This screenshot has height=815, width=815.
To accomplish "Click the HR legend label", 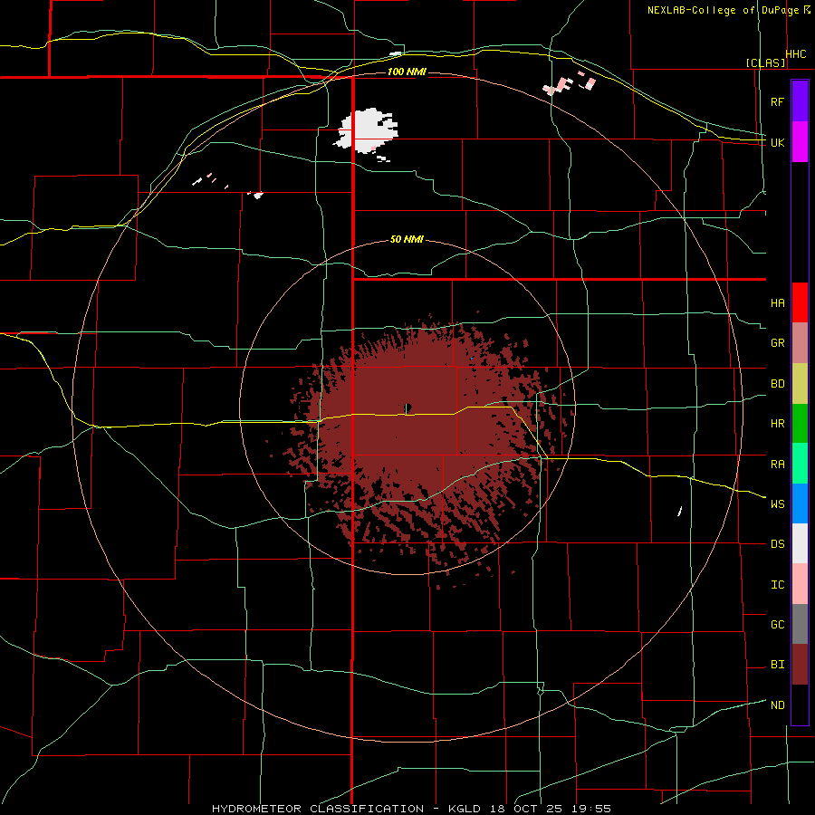I will [777, 424].
